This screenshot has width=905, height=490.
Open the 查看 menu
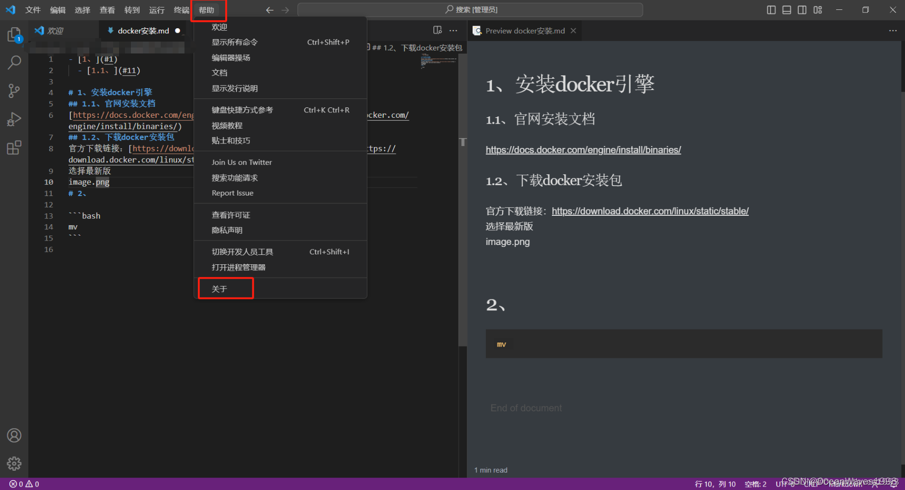pos(107,10)
